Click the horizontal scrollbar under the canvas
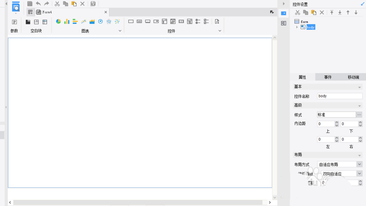The height and width of the screenshot is (206, 366). 138,202
